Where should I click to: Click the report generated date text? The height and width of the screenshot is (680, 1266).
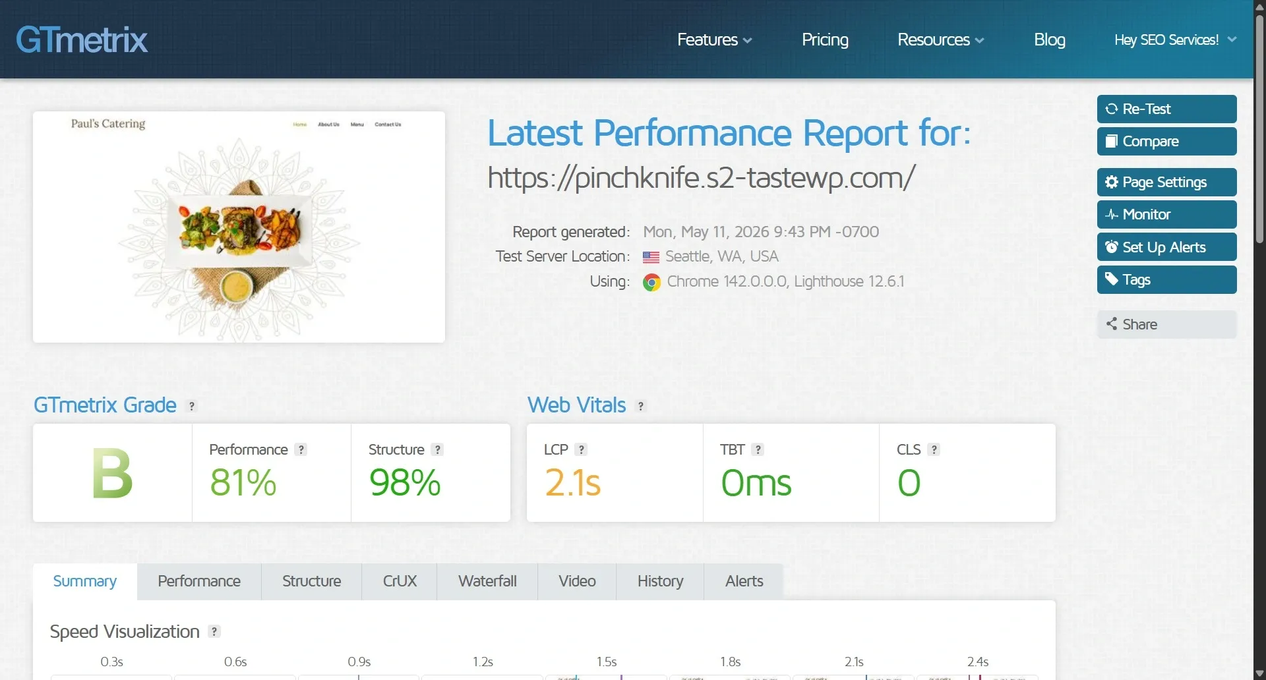coord(761,232)
